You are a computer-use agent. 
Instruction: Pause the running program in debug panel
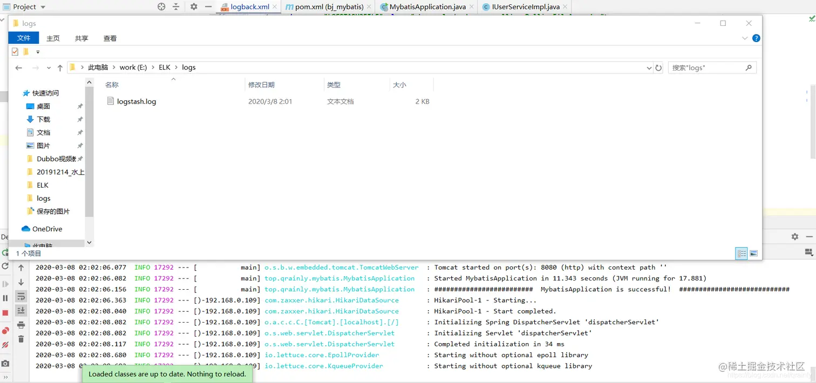(x=5, y=298)
